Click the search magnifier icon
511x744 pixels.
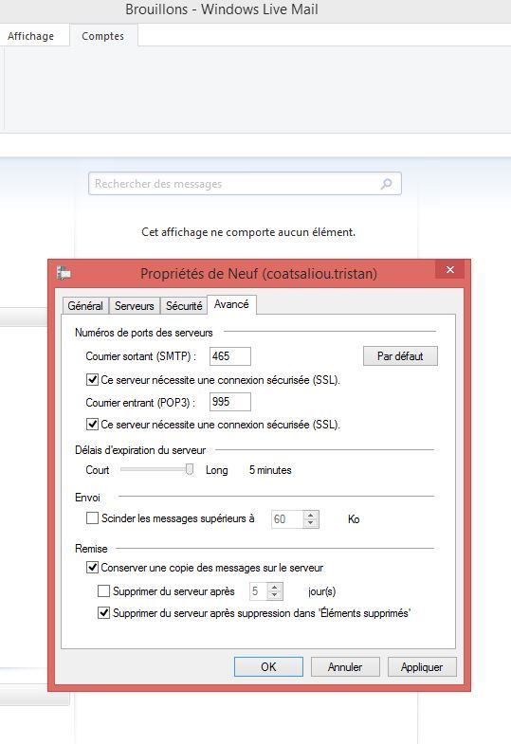(x=386, y=184)
